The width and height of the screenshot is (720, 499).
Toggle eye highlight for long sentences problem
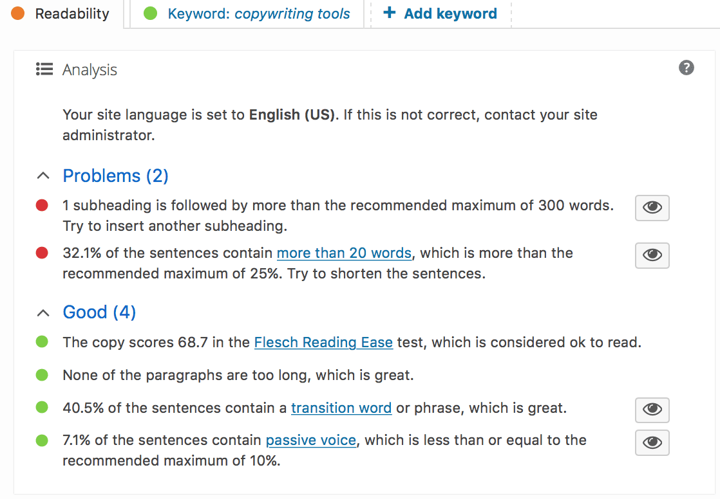[652, 255]
